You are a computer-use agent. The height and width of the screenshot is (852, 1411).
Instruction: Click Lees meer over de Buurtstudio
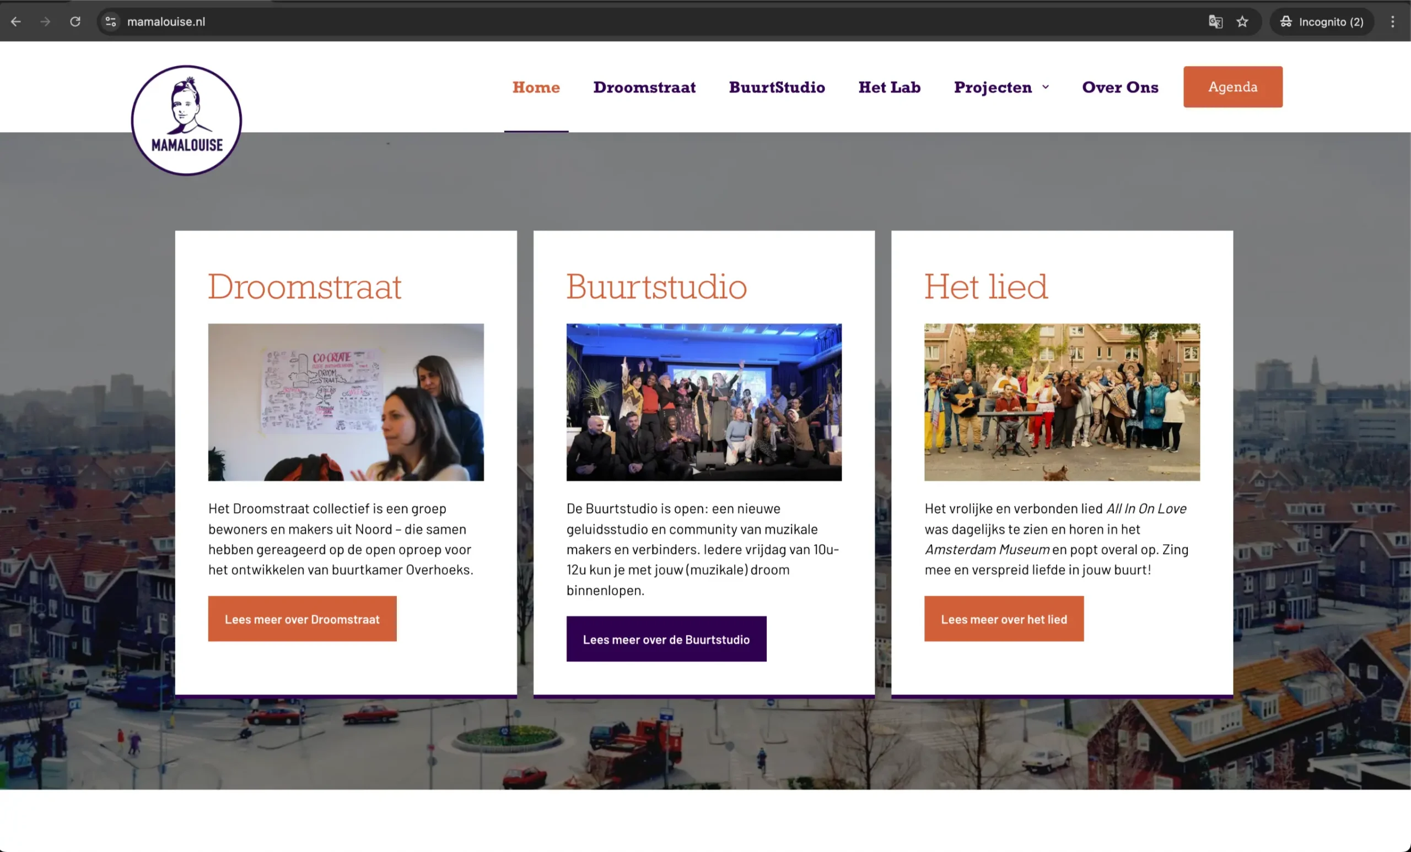pos(666,639)
